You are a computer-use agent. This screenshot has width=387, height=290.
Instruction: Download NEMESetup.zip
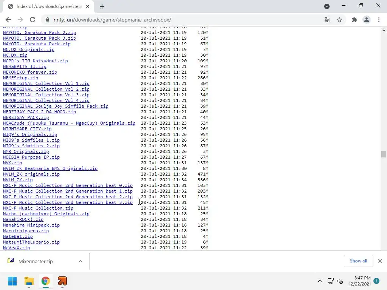click(x=20, y=78)
